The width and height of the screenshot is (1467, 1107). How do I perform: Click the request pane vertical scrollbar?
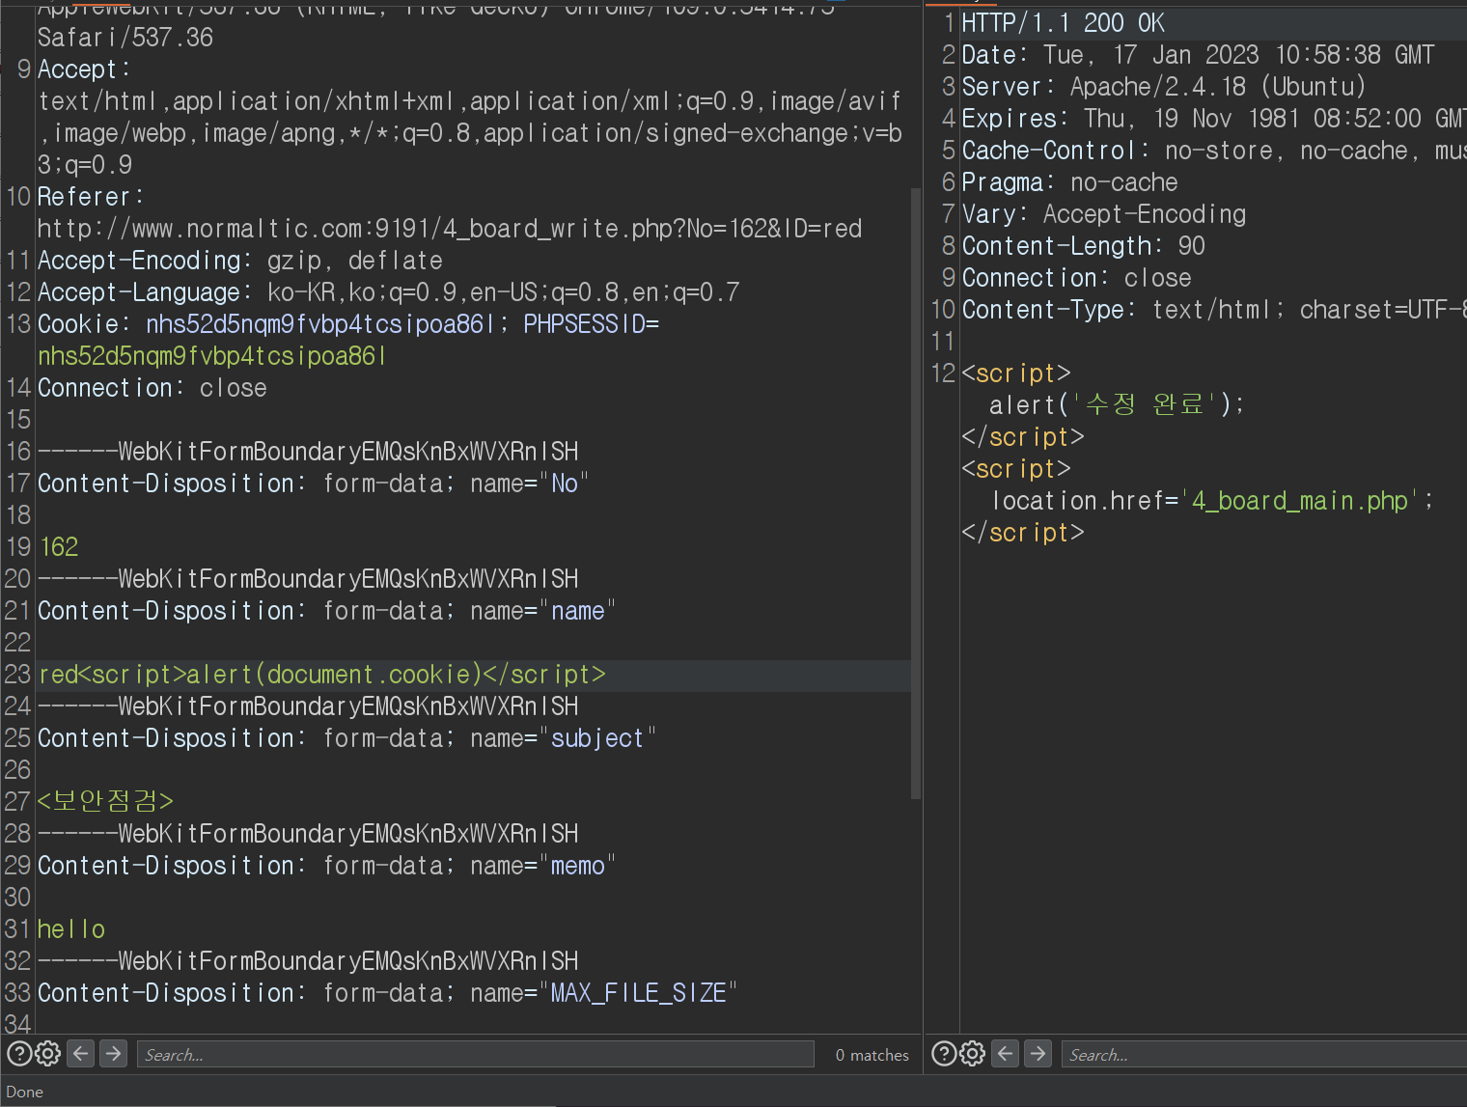916,492
